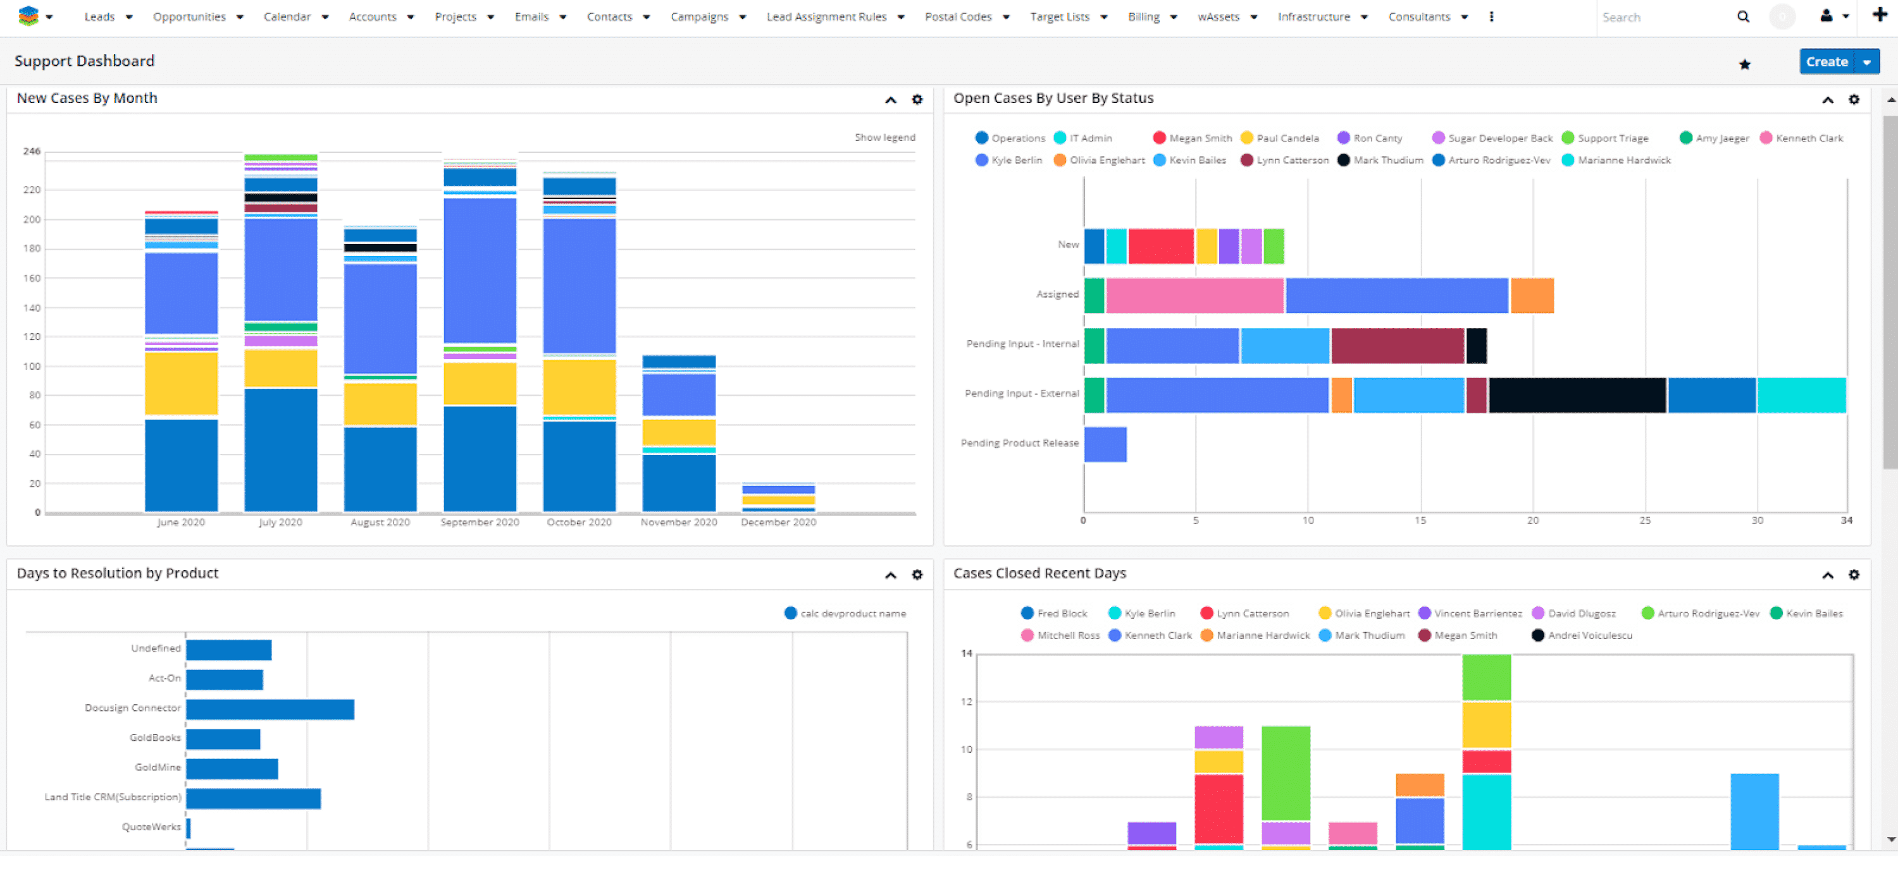Open the Consultants module tab
The height and width of the screenshot is (895, 1898).
click(x=1419, y=17)
